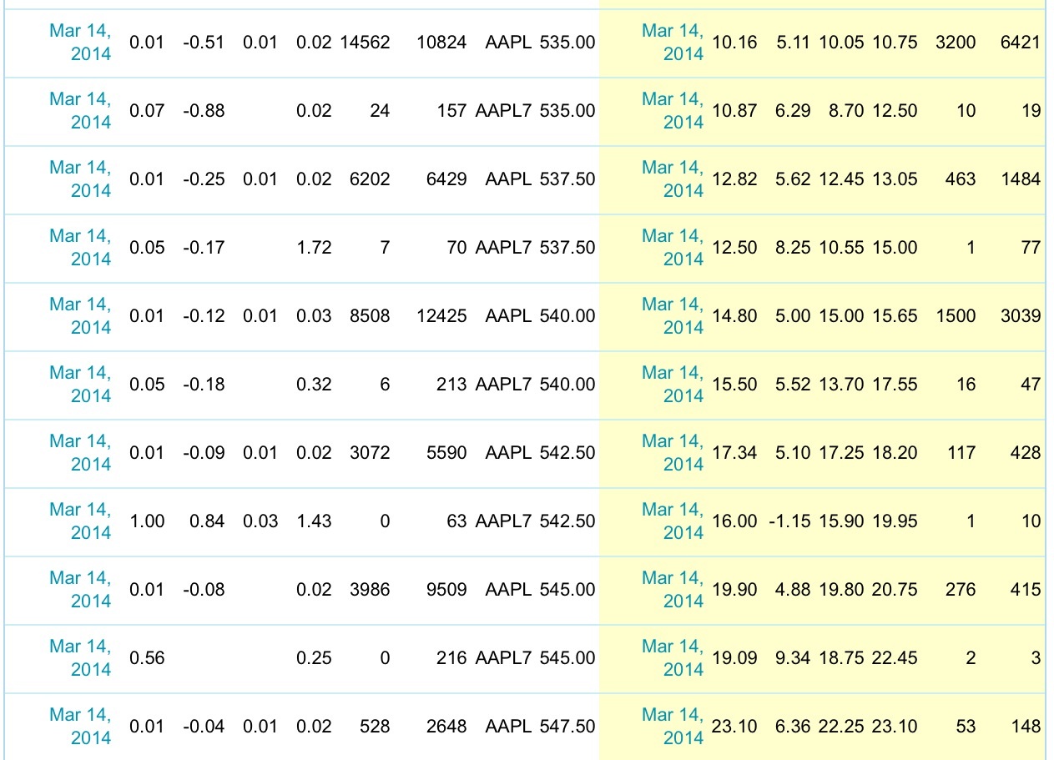The image size is (1054, 760).
Task: Follow the highlighted date link next to 12.82
Action: 673,179
